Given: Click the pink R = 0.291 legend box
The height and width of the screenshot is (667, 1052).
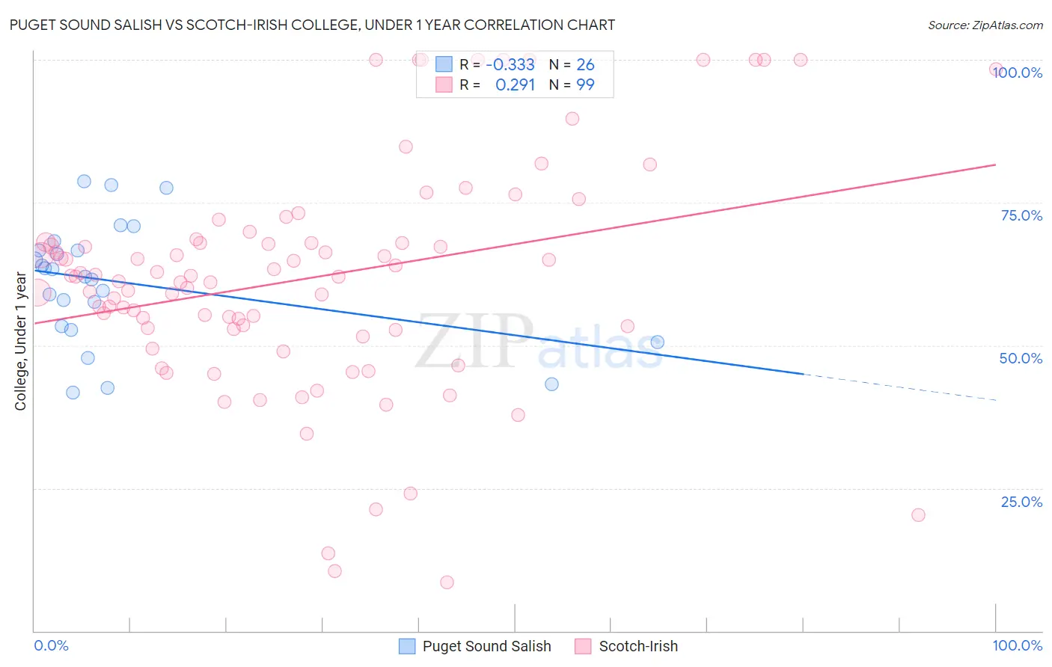Looking at the screenshot, I should 444,84.
